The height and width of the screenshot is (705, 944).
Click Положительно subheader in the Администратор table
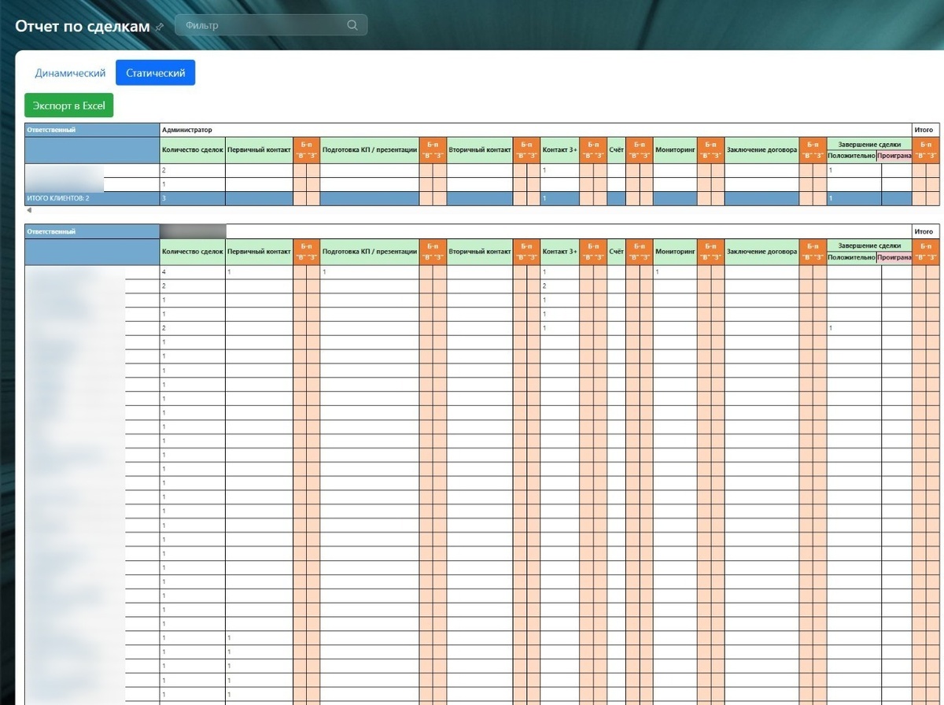coord(851,157)
